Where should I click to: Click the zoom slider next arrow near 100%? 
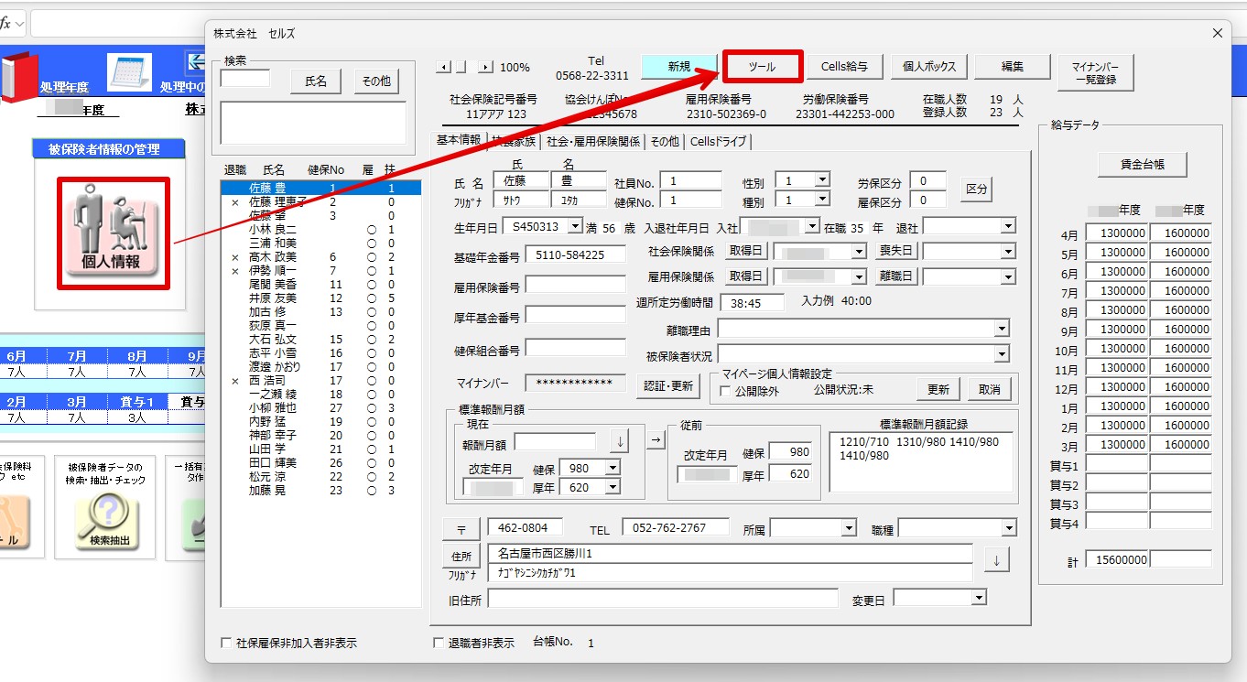(x=485, y=67)
